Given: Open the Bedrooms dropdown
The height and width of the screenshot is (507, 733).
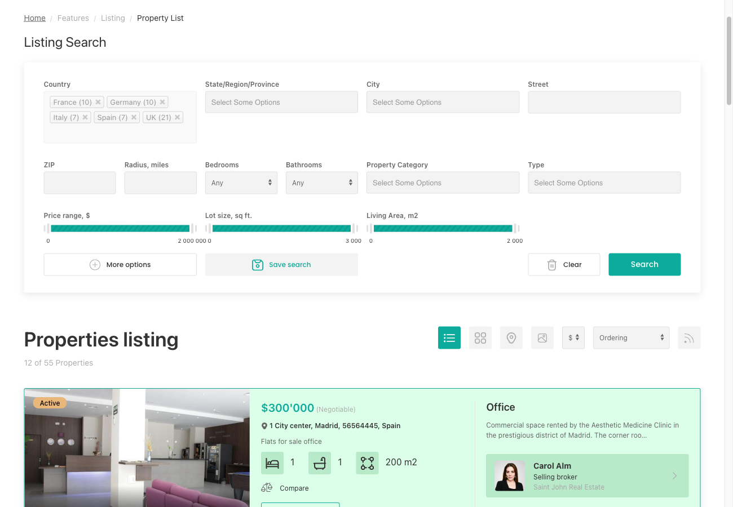Looking at the screenshot, I should pos(241,183).
